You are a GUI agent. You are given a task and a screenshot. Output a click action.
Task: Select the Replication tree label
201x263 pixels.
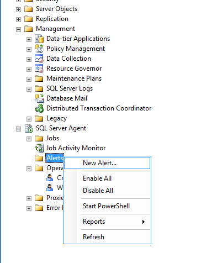tap(52, 19)
